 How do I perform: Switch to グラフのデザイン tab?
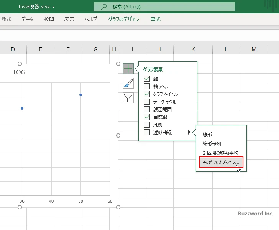tap(124, 19)
